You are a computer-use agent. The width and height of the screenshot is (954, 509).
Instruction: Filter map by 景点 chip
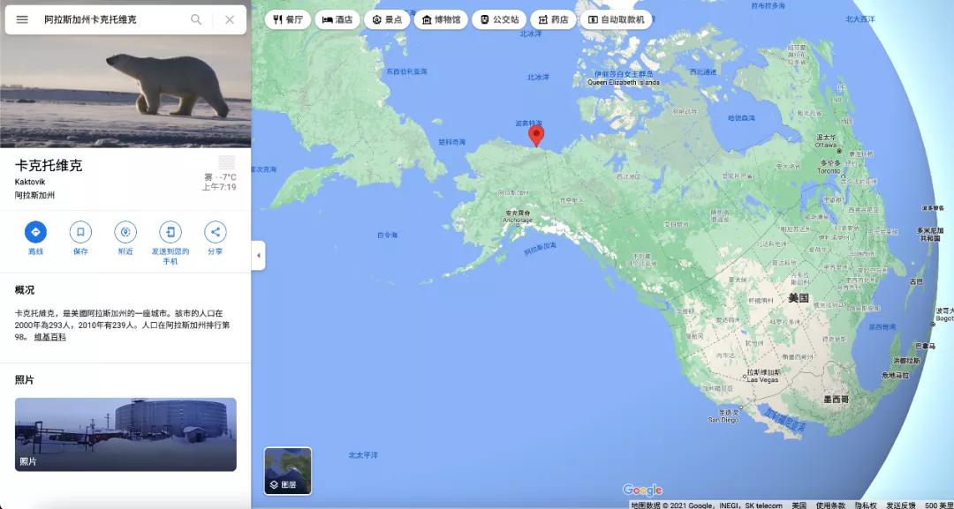pos(387,19)
